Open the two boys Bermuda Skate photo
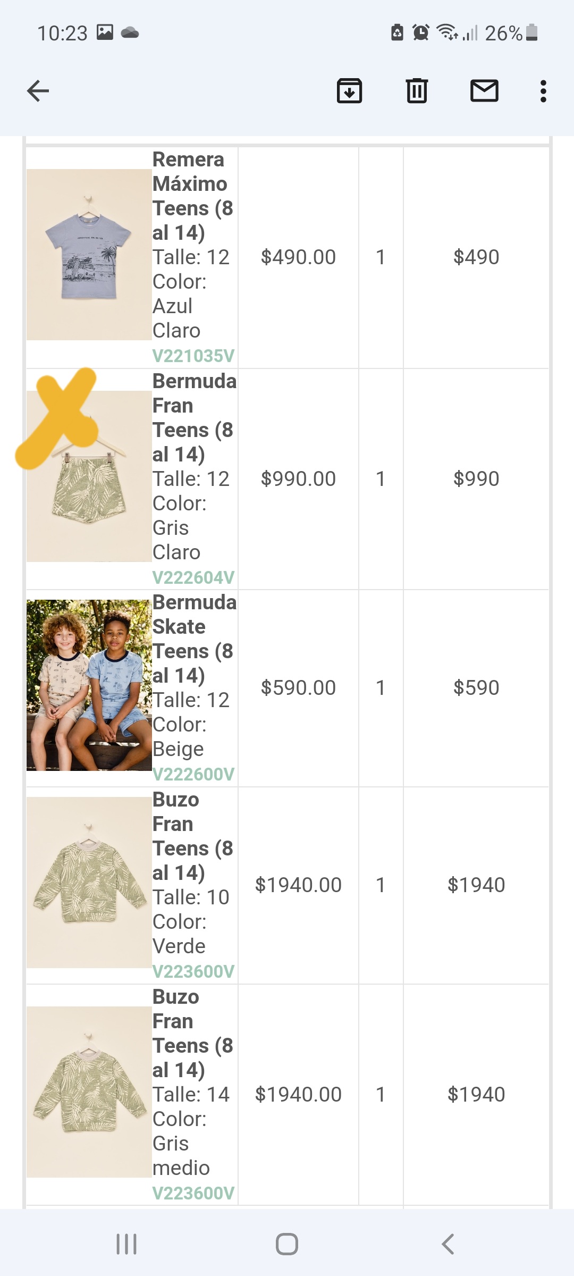The height and width of the screenshot is (1276, 574). coord(89,685)
